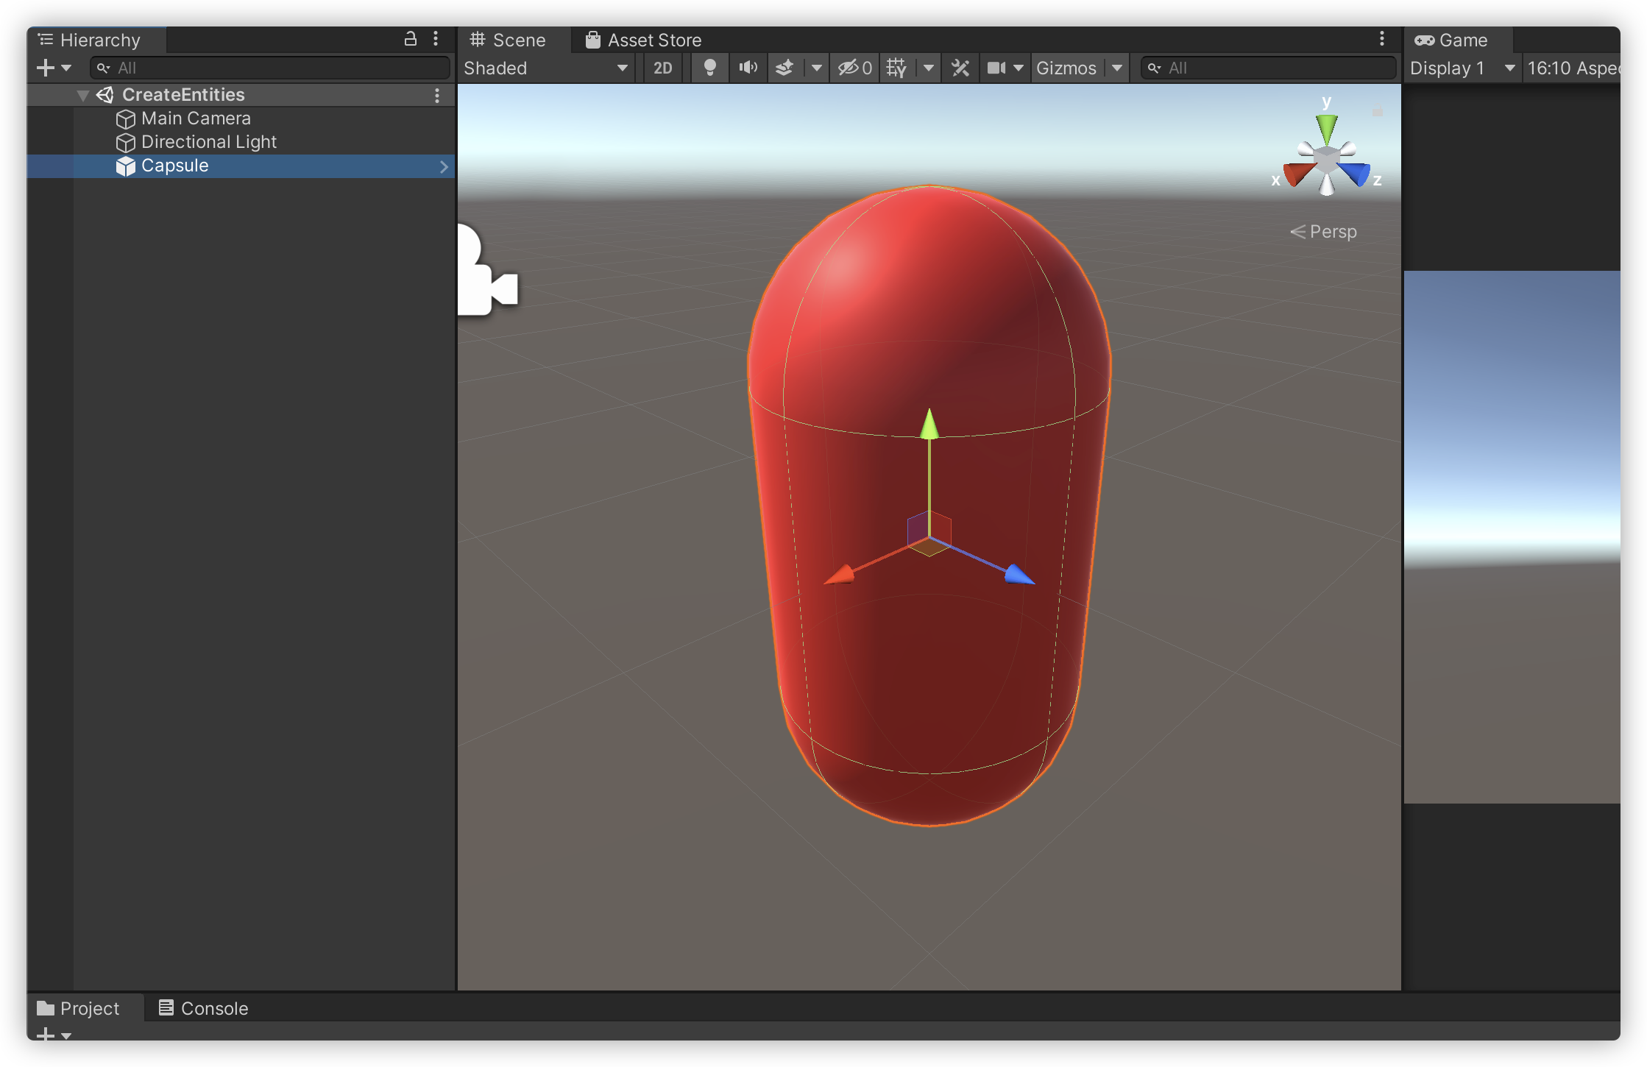Toggle hidden objects visibility icon
The width and height of the screenshot is (1647, 1067).
coord(854,68)
